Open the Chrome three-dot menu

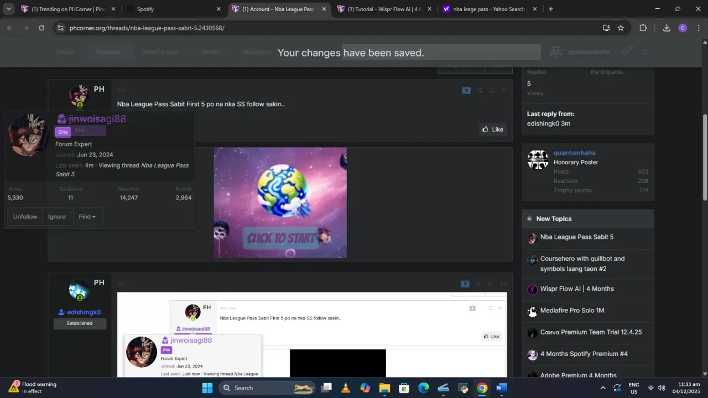point(698,28)
